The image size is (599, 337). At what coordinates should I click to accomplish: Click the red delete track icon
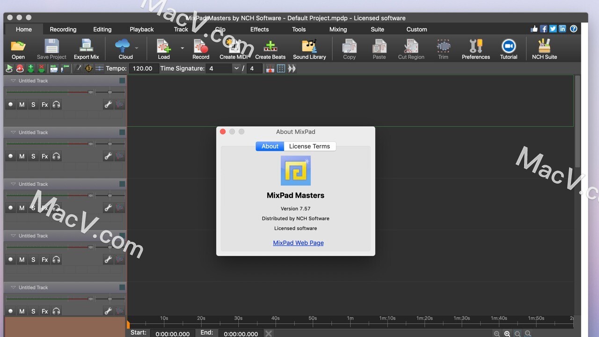point(41,68)
